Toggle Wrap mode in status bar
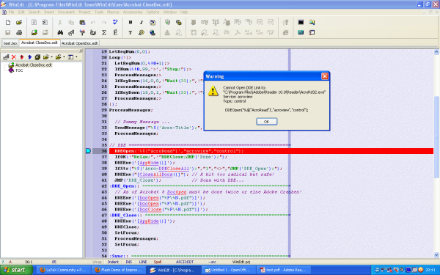 [97, 262]
